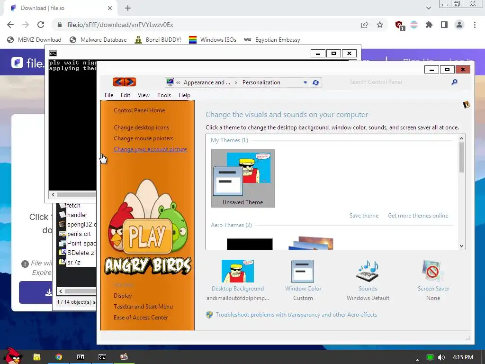
Task: Open the Help menu
Action: tap(184, 95)
